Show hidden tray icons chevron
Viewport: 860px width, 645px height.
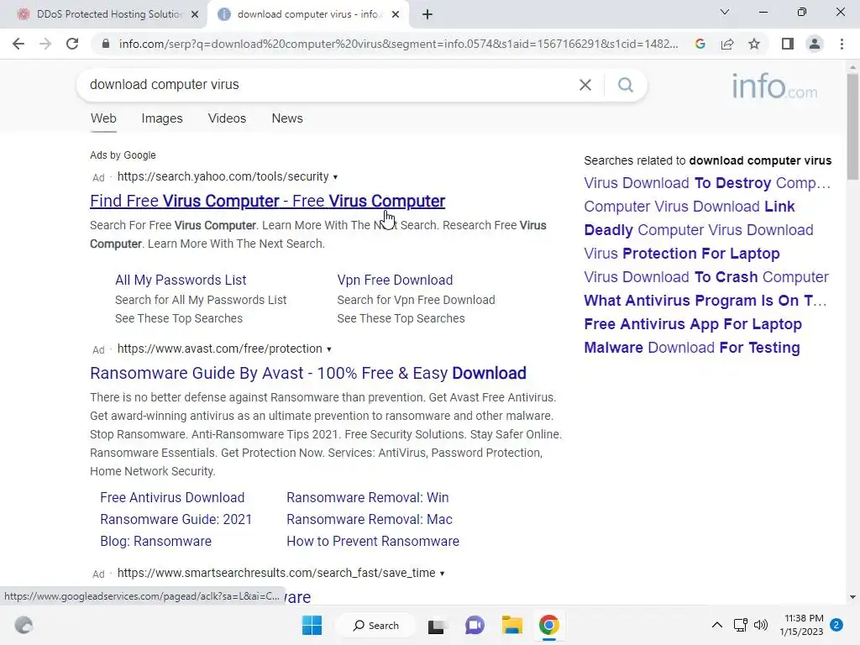tap(717, 625)
